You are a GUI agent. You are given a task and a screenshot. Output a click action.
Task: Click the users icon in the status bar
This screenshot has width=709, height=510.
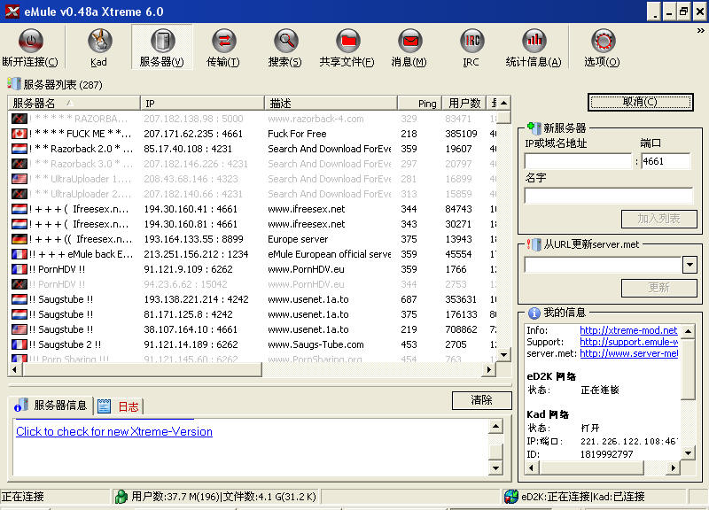pyautogui.click(x=121, y=497)
